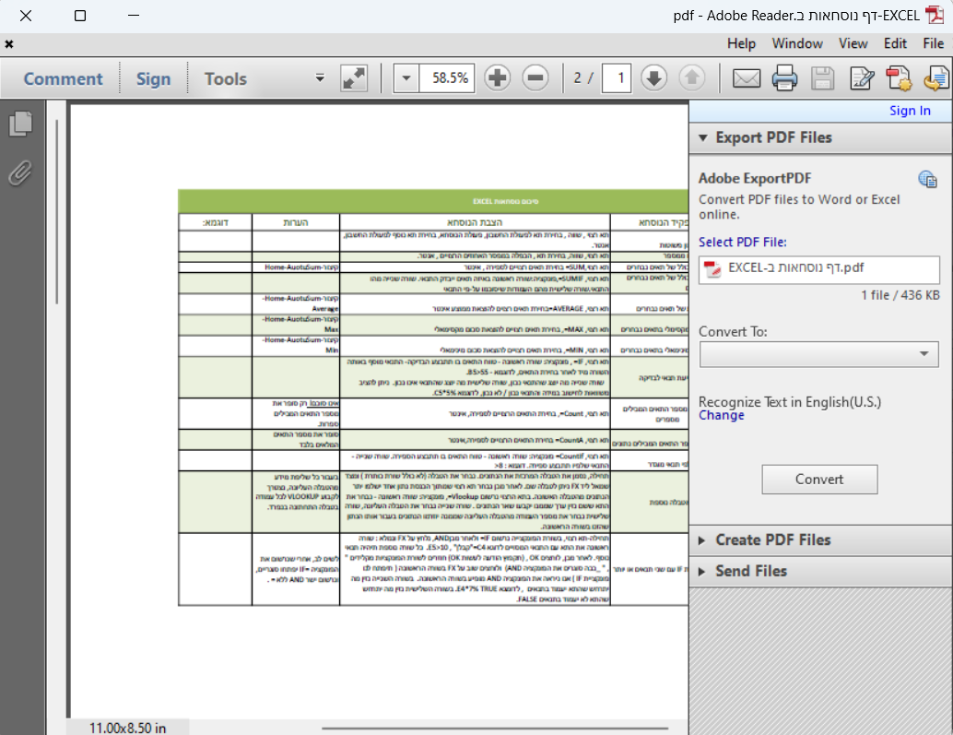Click the Home-AutoSum Average table cell
The height and width of the screenshot is (735, 953).
coord(295,303)
